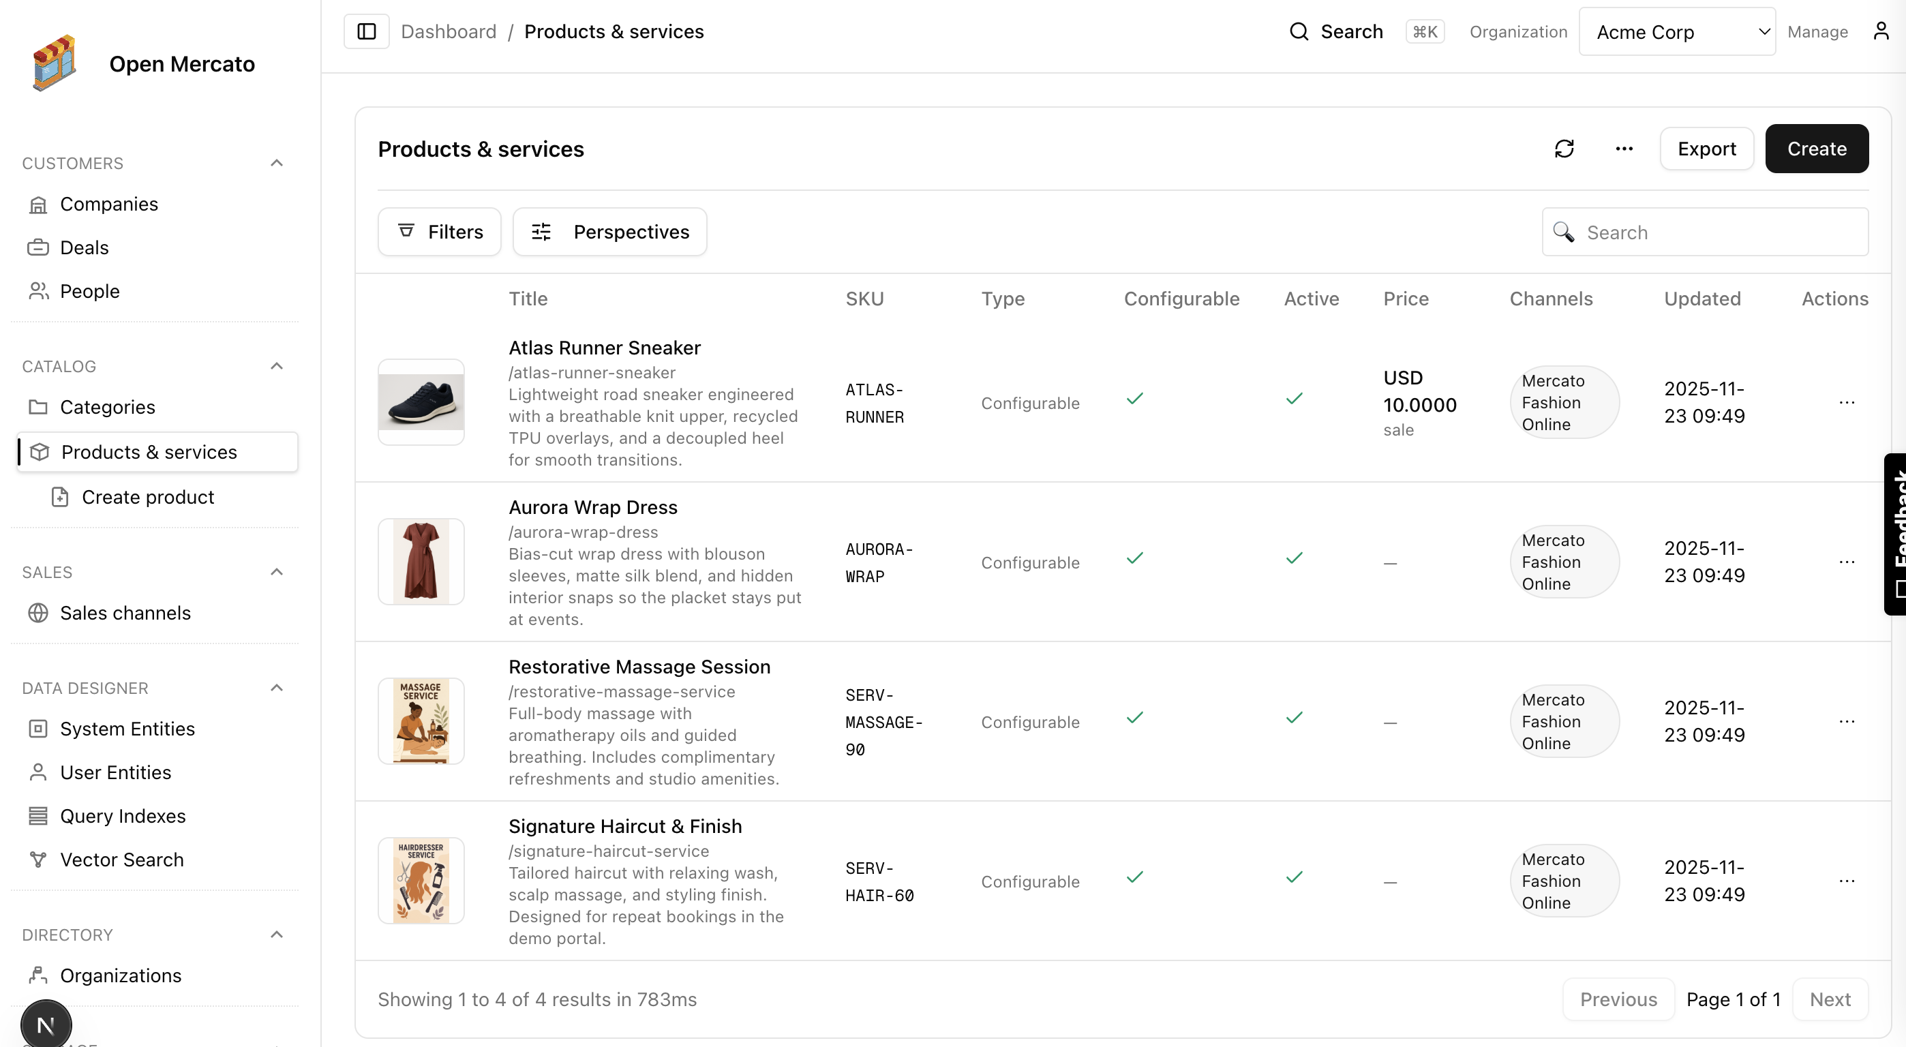Select Vector Search in Data Designer
The image size is (1906, 1047).
tap(121, 859)
